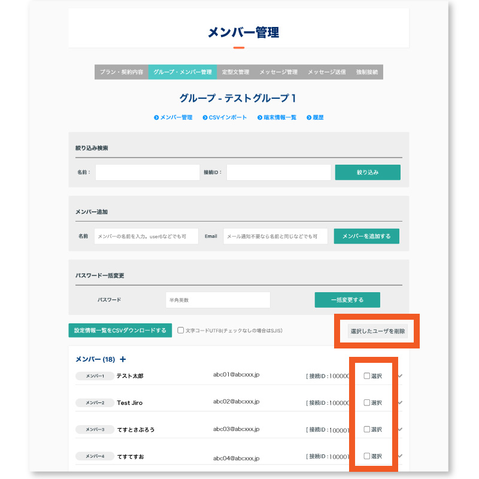Click 選択したユーザを削除 button

378,331
